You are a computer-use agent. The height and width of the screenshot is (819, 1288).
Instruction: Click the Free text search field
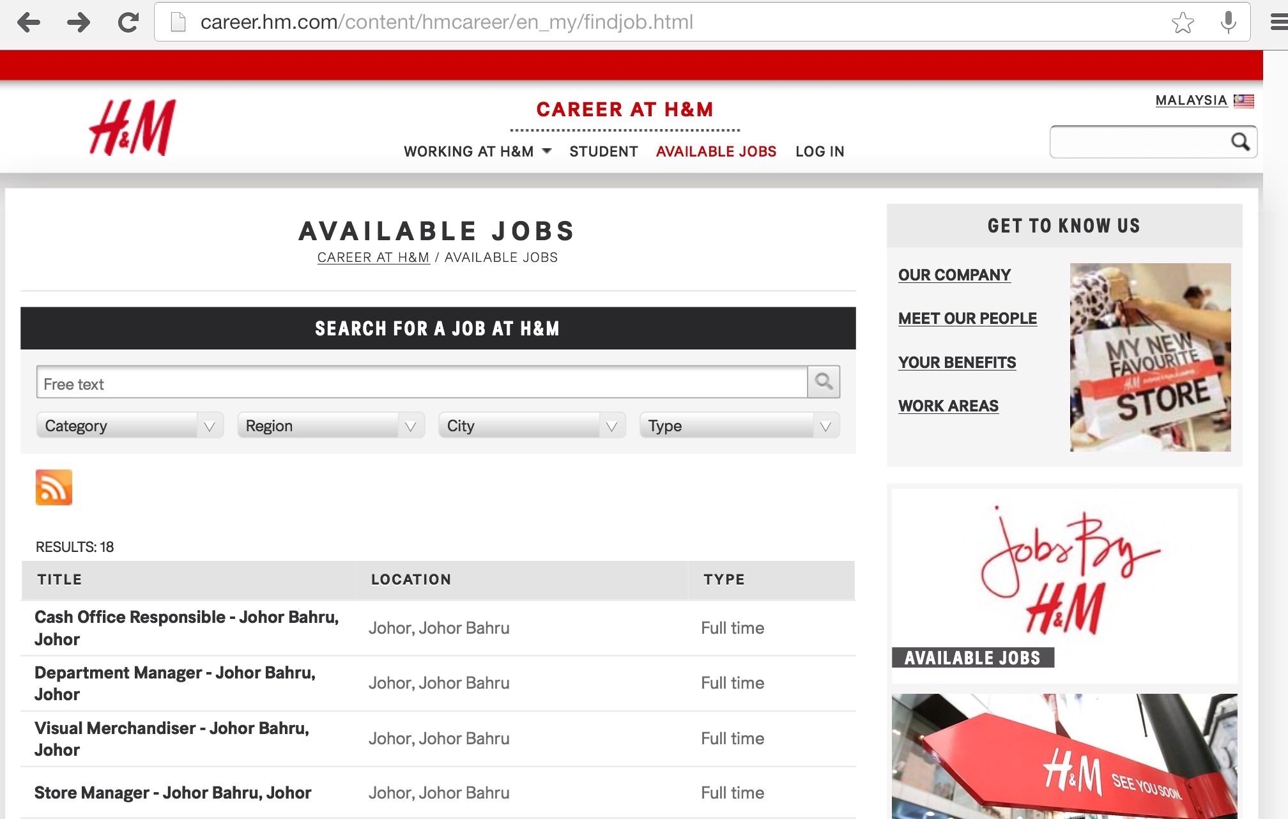pos(422,382)
